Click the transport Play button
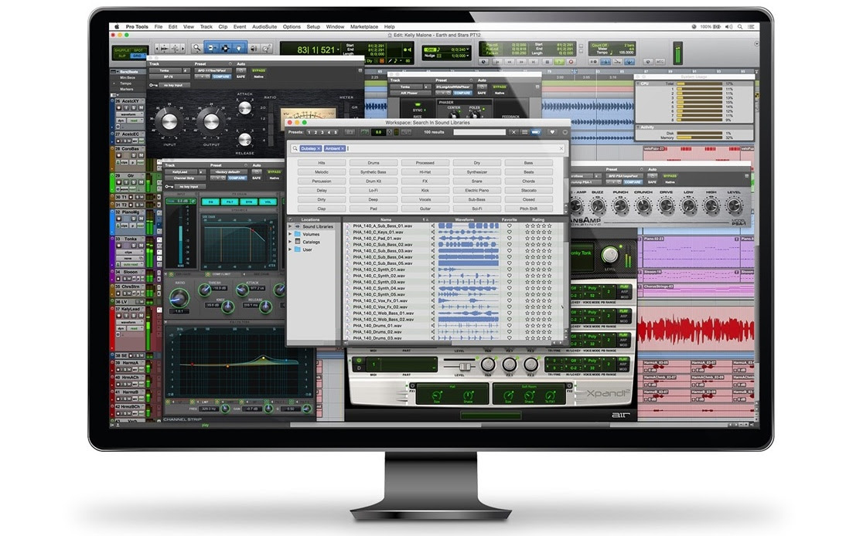 [x=559, y=62]
